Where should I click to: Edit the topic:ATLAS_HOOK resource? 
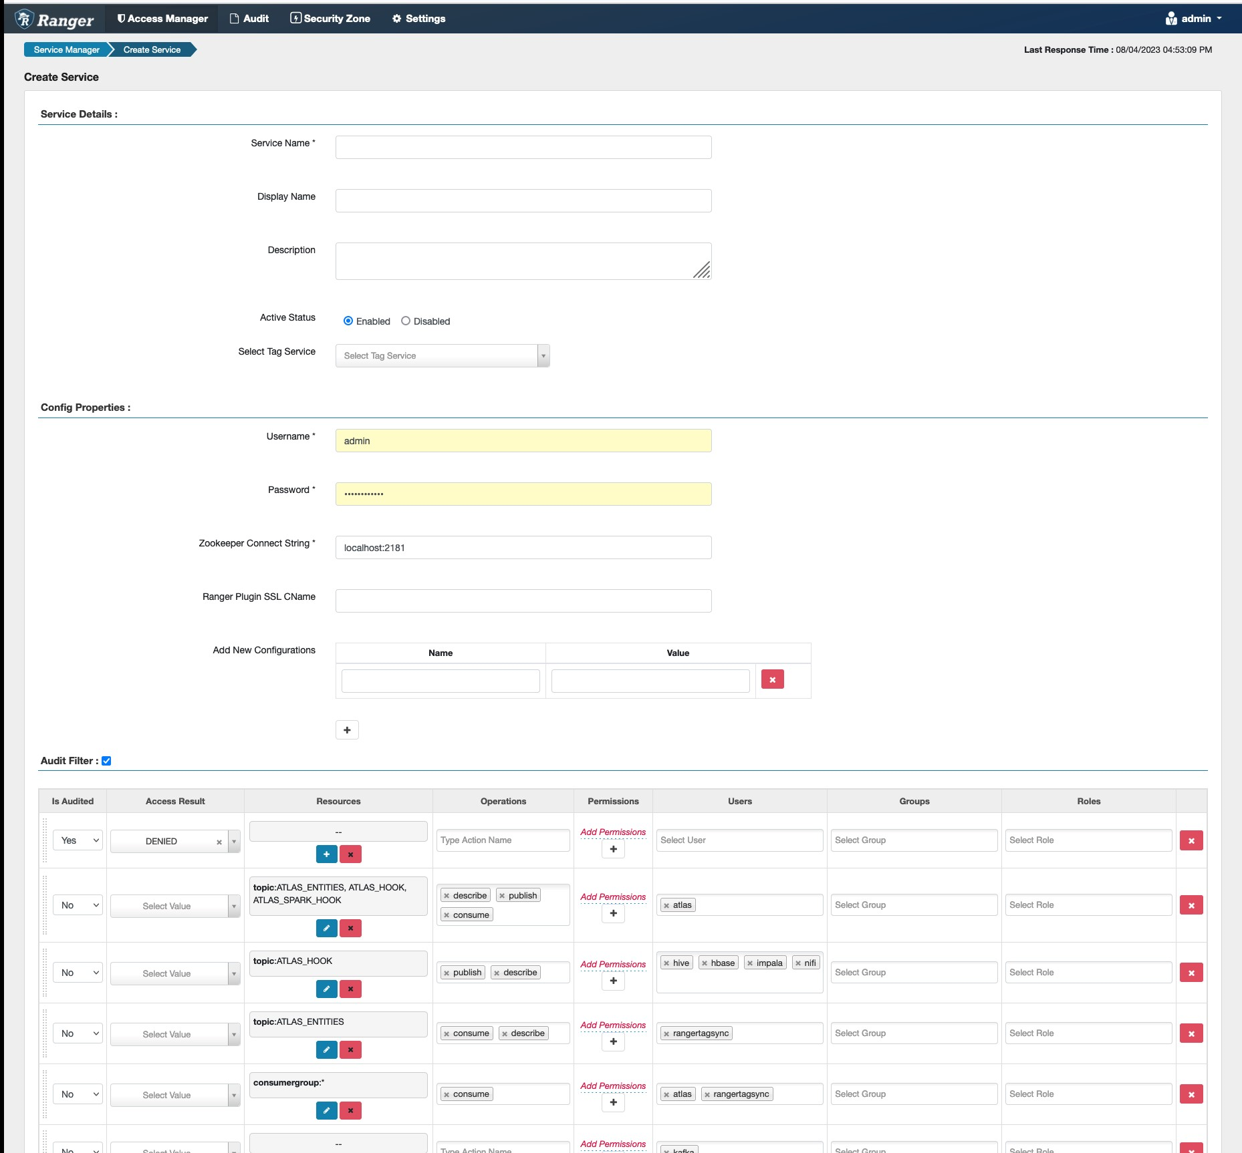click(326, 989)
